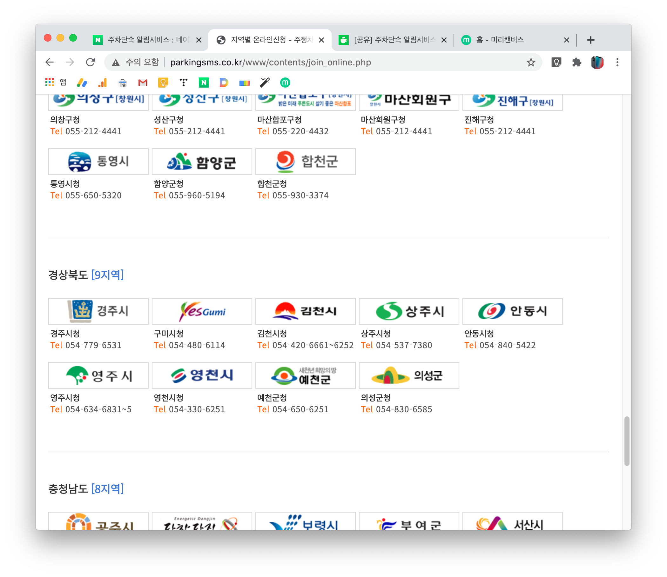Switch to the 지역별 온라인신청 tab
Screen dimensions: 667x577
pyautogui.click(x=270, y=40)
